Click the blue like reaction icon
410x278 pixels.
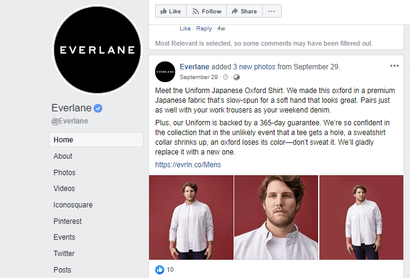[160, 269]
